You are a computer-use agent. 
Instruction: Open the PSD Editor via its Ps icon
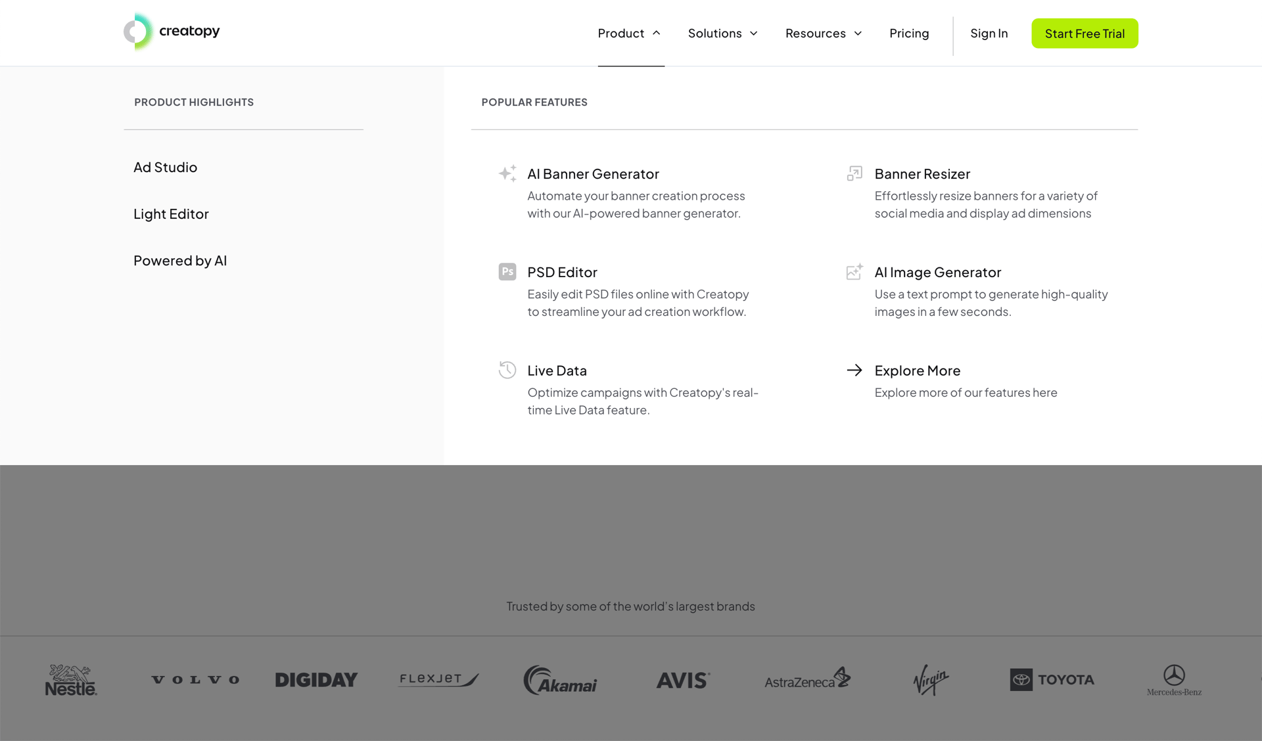point(507,271)
